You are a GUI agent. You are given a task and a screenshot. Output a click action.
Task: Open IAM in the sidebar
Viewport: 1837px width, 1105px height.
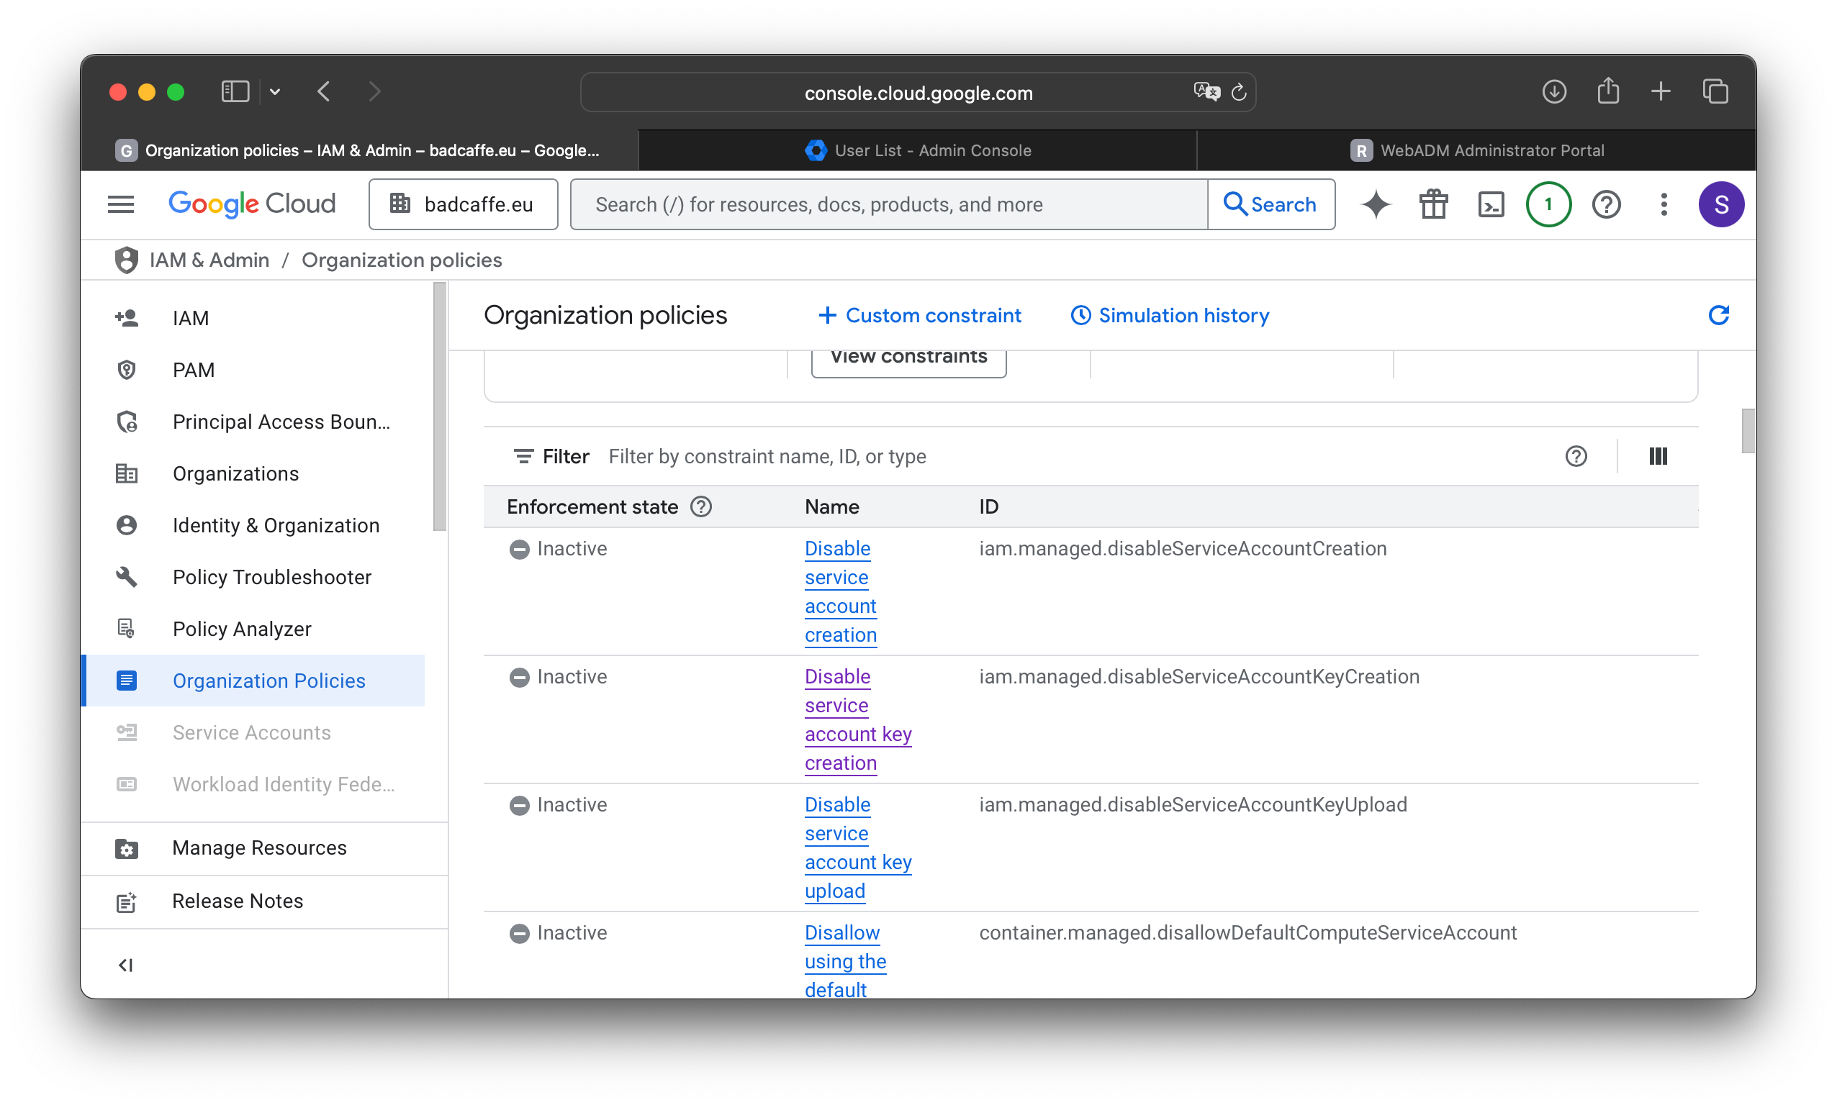pyautogui.click(x=253, y=318)
